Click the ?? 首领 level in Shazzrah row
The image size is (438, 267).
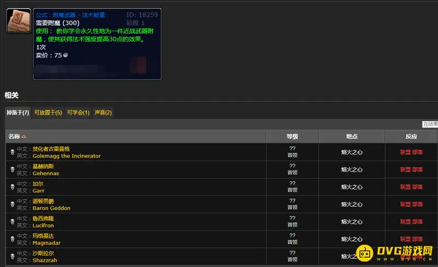292,256
